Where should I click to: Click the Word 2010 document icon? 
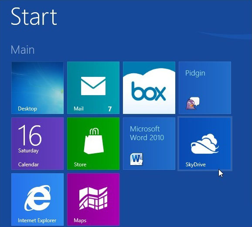click(136, 159)
